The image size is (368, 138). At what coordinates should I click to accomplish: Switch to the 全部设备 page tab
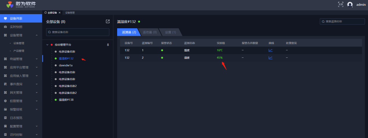[x=52, y=13]
